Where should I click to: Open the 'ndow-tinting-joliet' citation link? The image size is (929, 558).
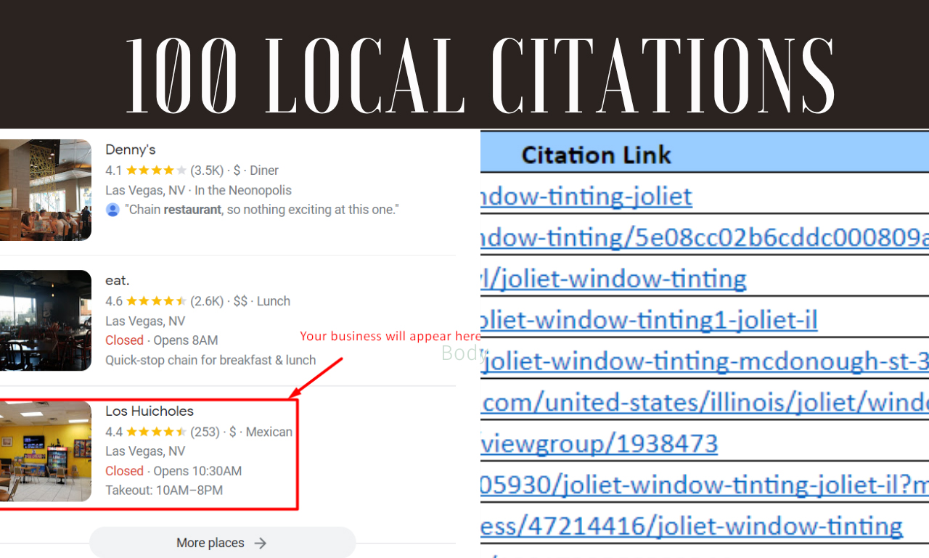coord(586,196)
